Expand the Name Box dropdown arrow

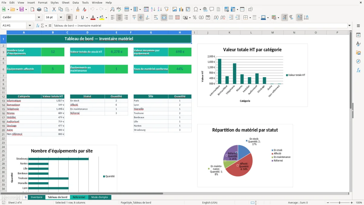point(30,26)
